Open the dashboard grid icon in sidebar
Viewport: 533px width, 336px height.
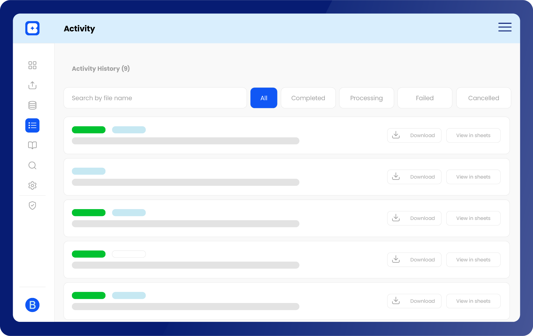coord(32,65)
